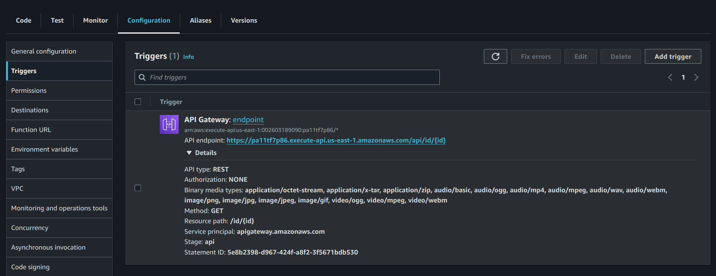Screen dimensions: 716x276
Task: Open Environment variables in the sidebar
Action: pos(44,149)
